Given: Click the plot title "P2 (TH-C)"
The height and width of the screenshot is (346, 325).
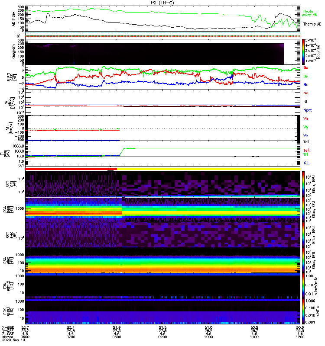Looking at the screenshot, I should [x=162, y=3].
